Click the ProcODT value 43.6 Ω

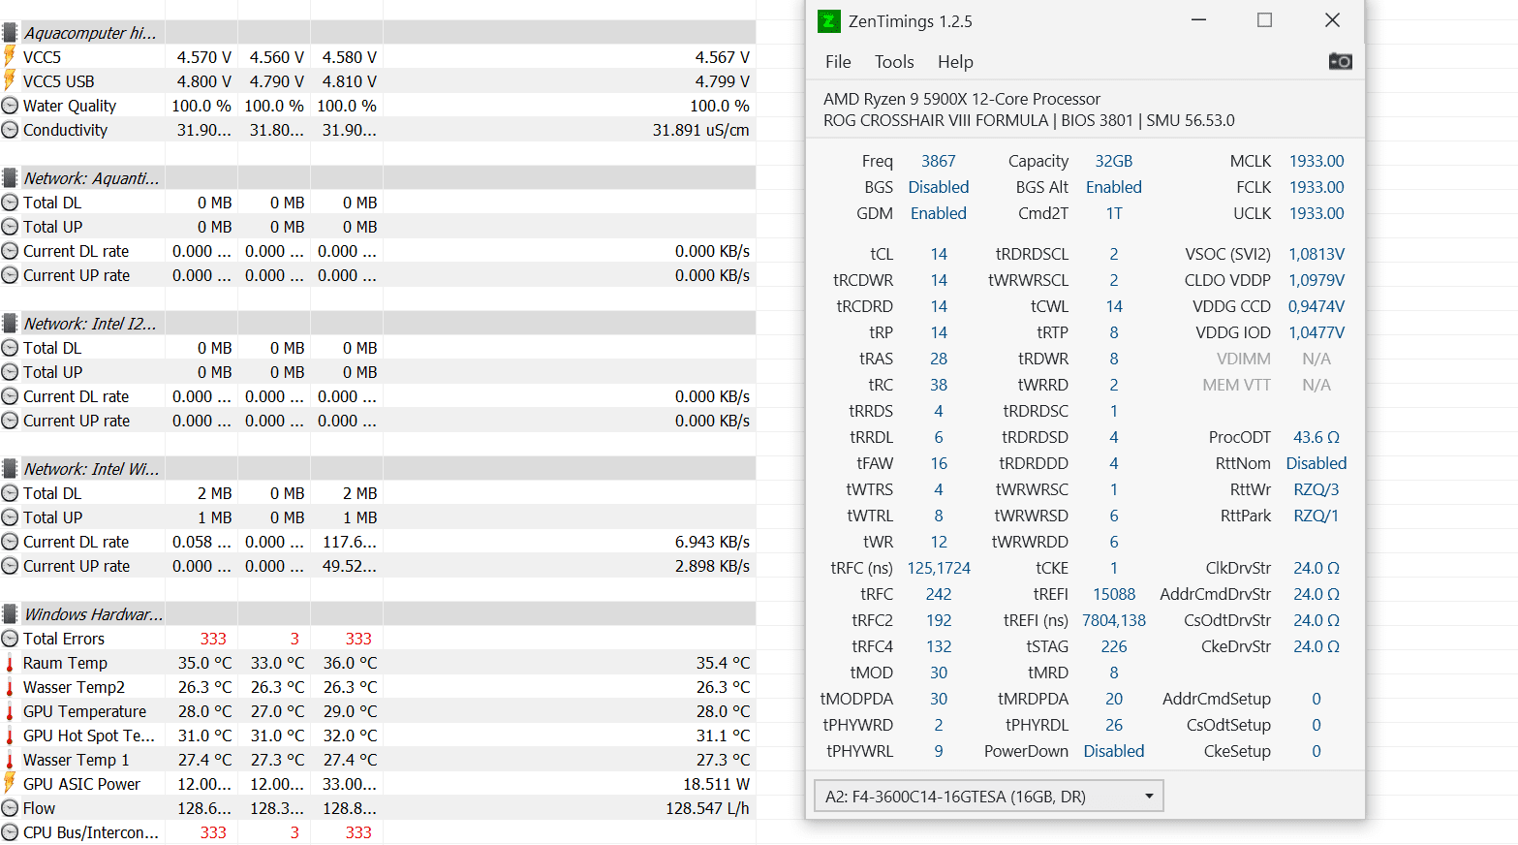[1317, 437]
